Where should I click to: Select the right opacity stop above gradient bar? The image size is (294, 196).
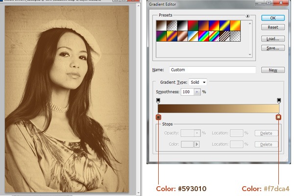coord(279,100)
